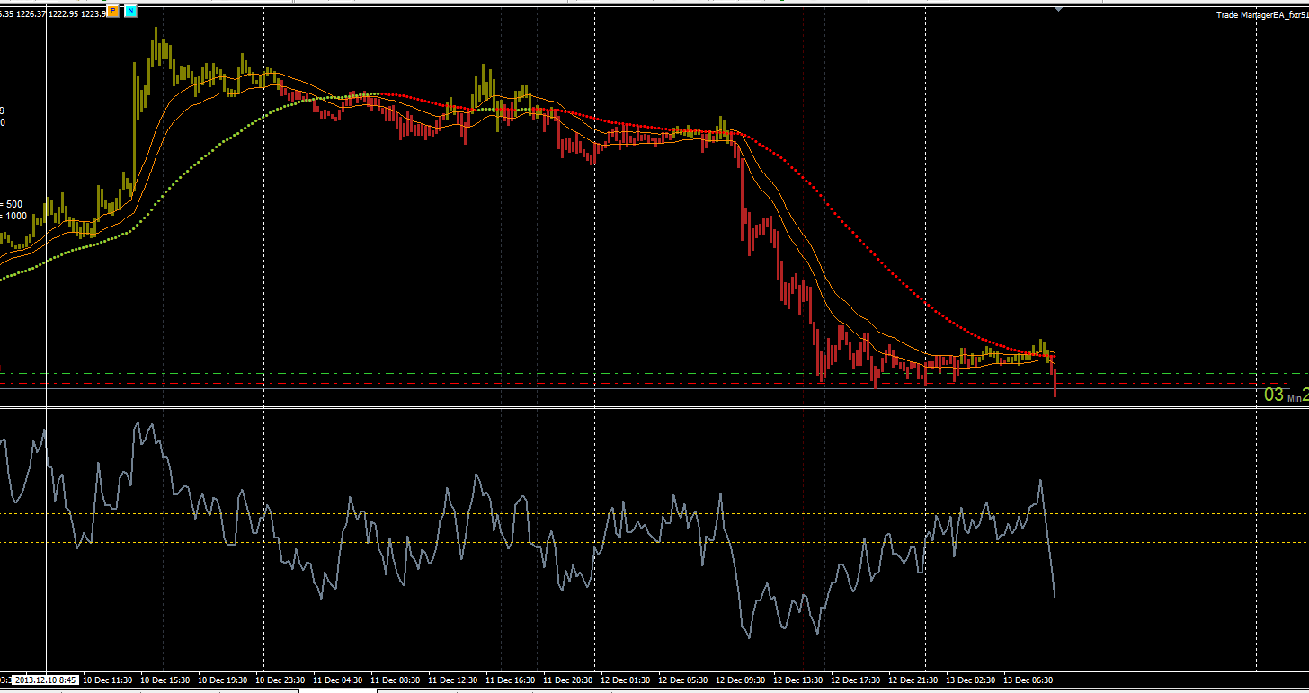
Task: Click the 11 Dec 08:30 time label
Action: pyautogui.click(x=395, y=680)
